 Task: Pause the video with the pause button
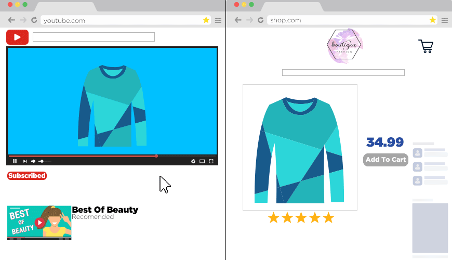(x=15, y=161)
